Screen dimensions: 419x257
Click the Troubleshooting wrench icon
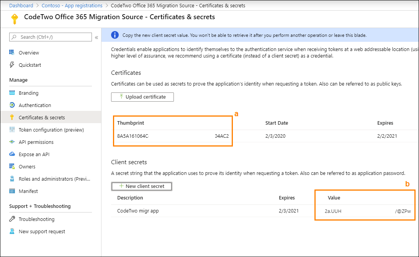point(12,219)
